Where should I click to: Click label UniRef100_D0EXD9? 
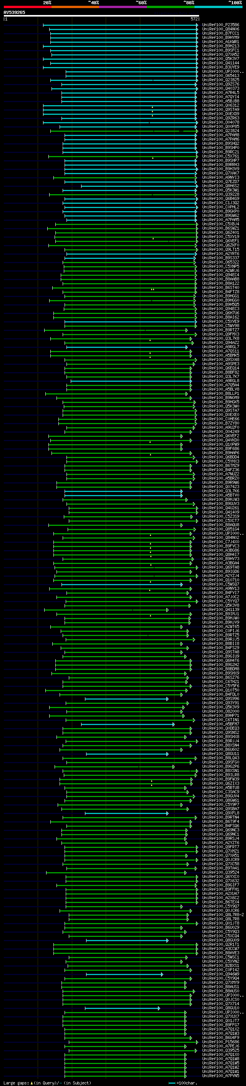221,114
